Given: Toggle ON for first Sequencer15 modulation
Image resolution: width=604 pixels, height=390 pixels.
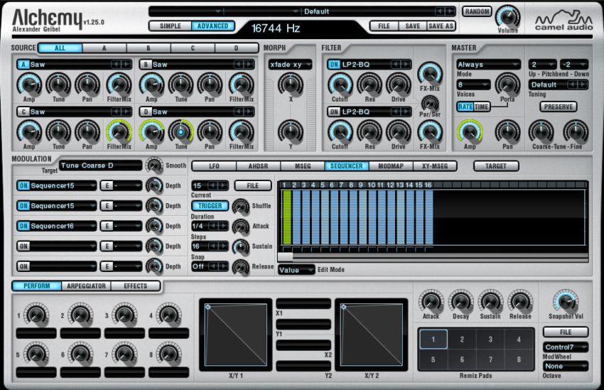Looking at the screenshot, I should (x=23, y=185).
